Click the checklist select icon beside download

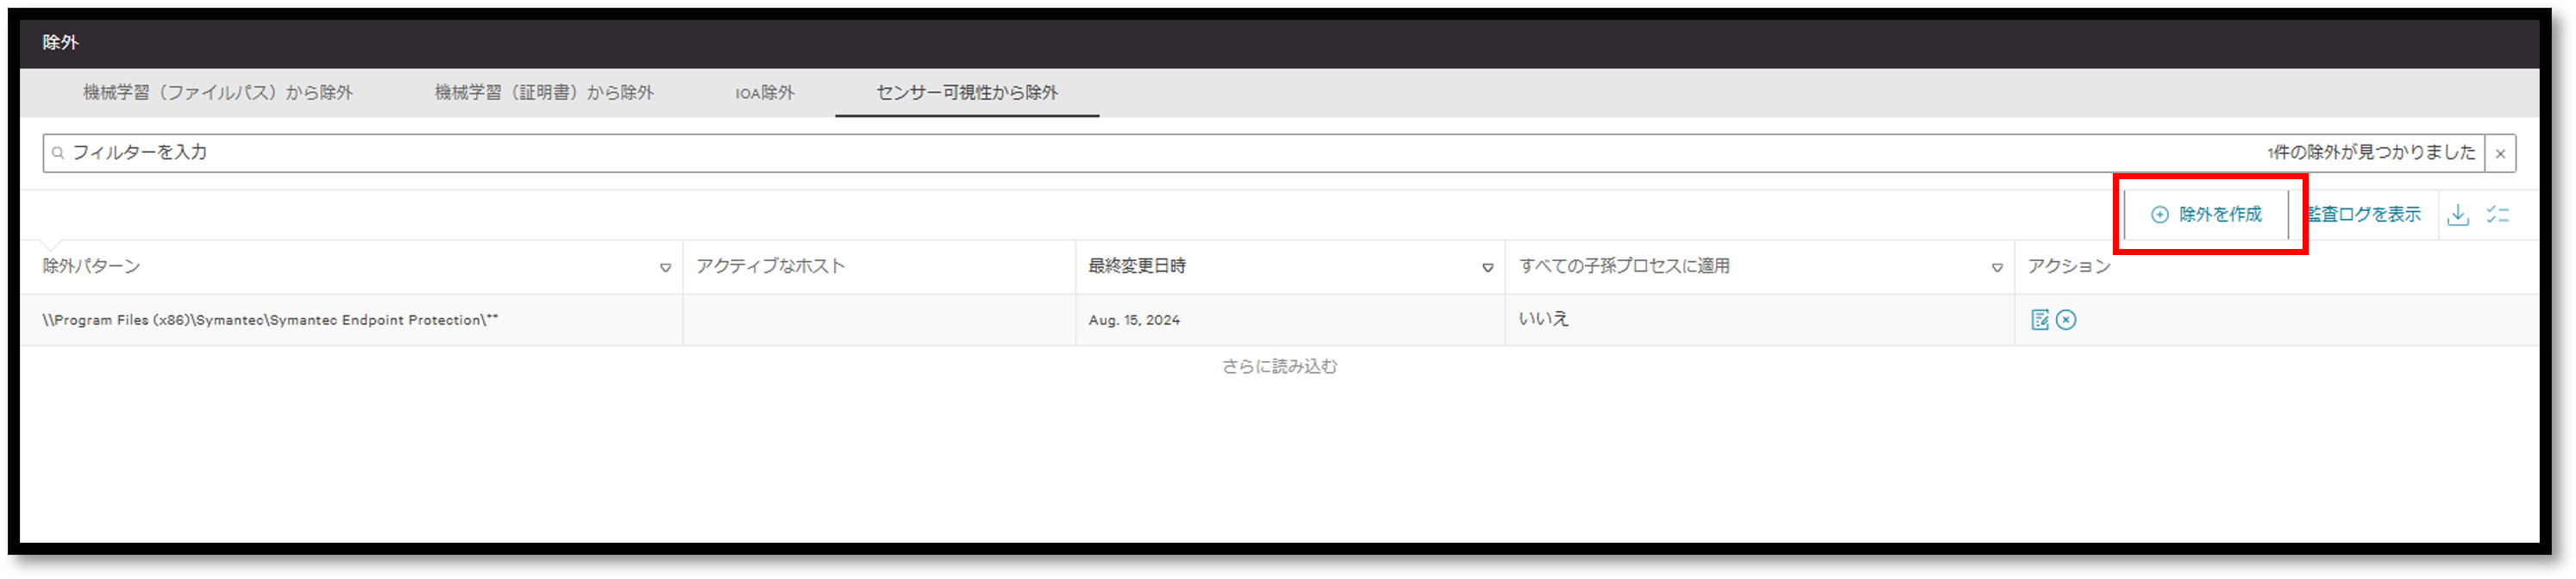pos(2498,214)
